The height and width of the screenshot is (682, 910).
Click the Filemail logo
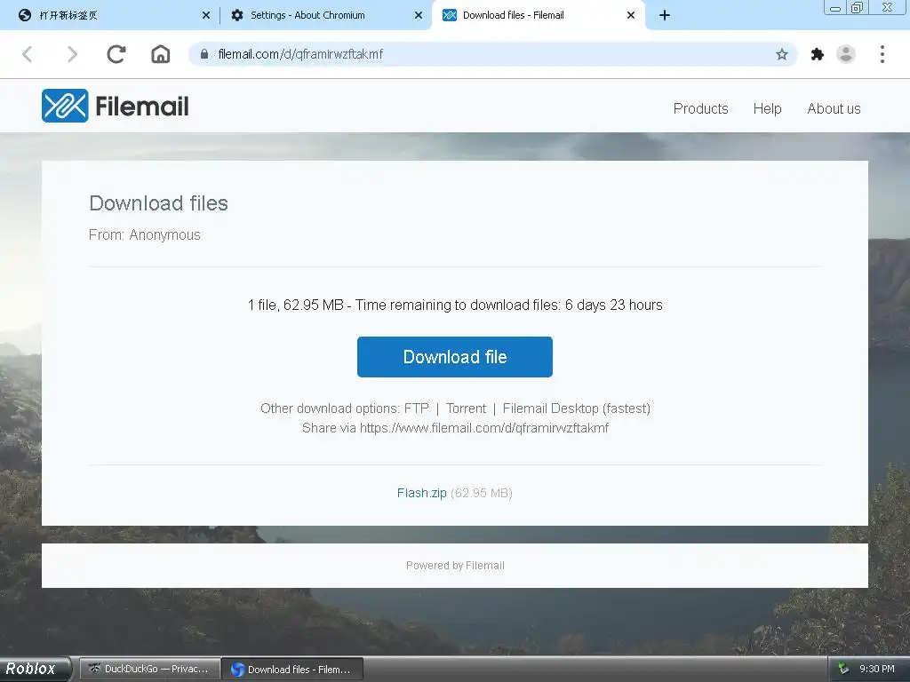[115, 107]
